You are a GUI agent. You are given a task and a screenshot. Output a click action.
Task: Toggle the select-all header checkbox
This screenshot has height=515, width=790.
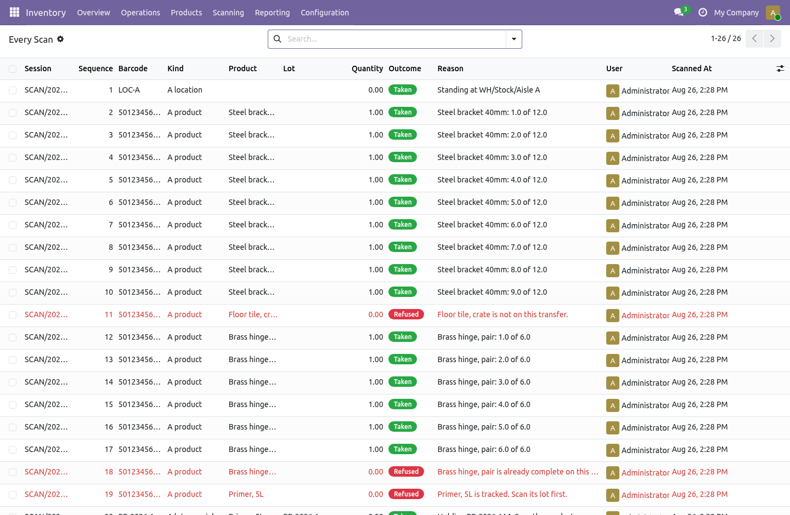[x=13, y=68]
